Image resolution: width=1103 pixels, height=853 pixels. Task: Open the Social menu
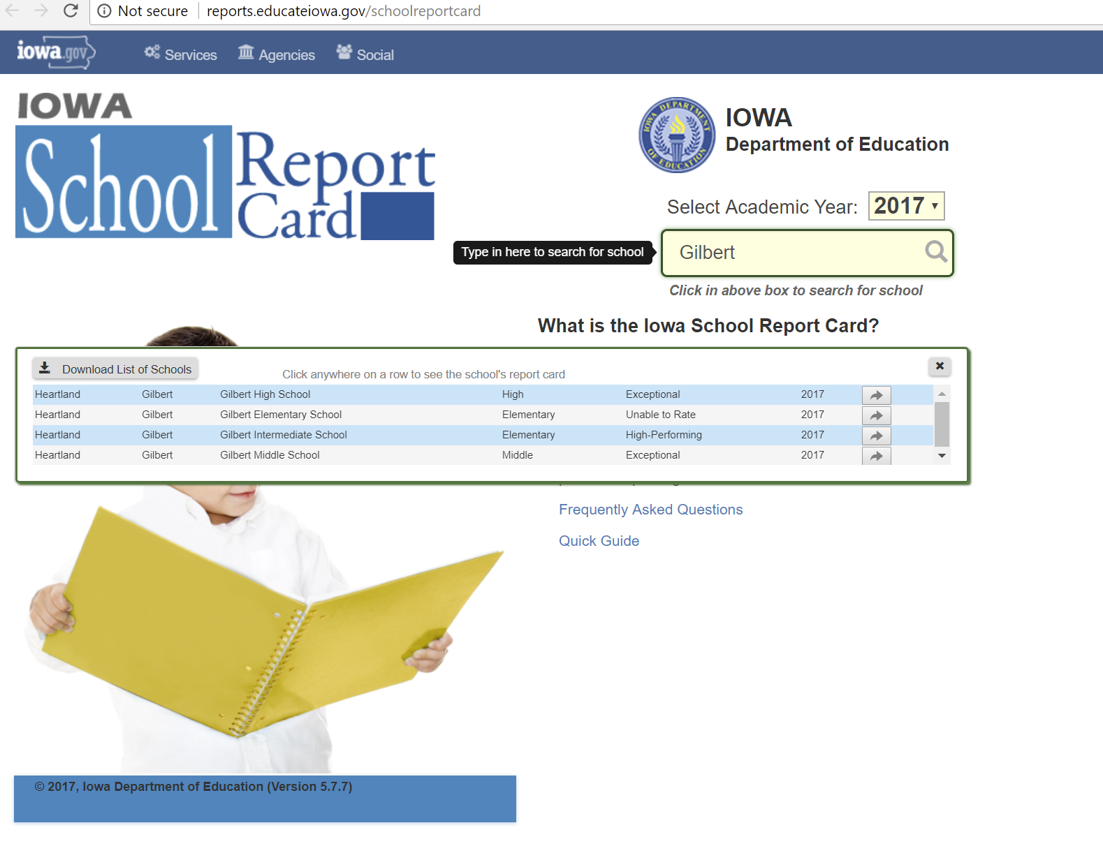[x=365, y=54]
